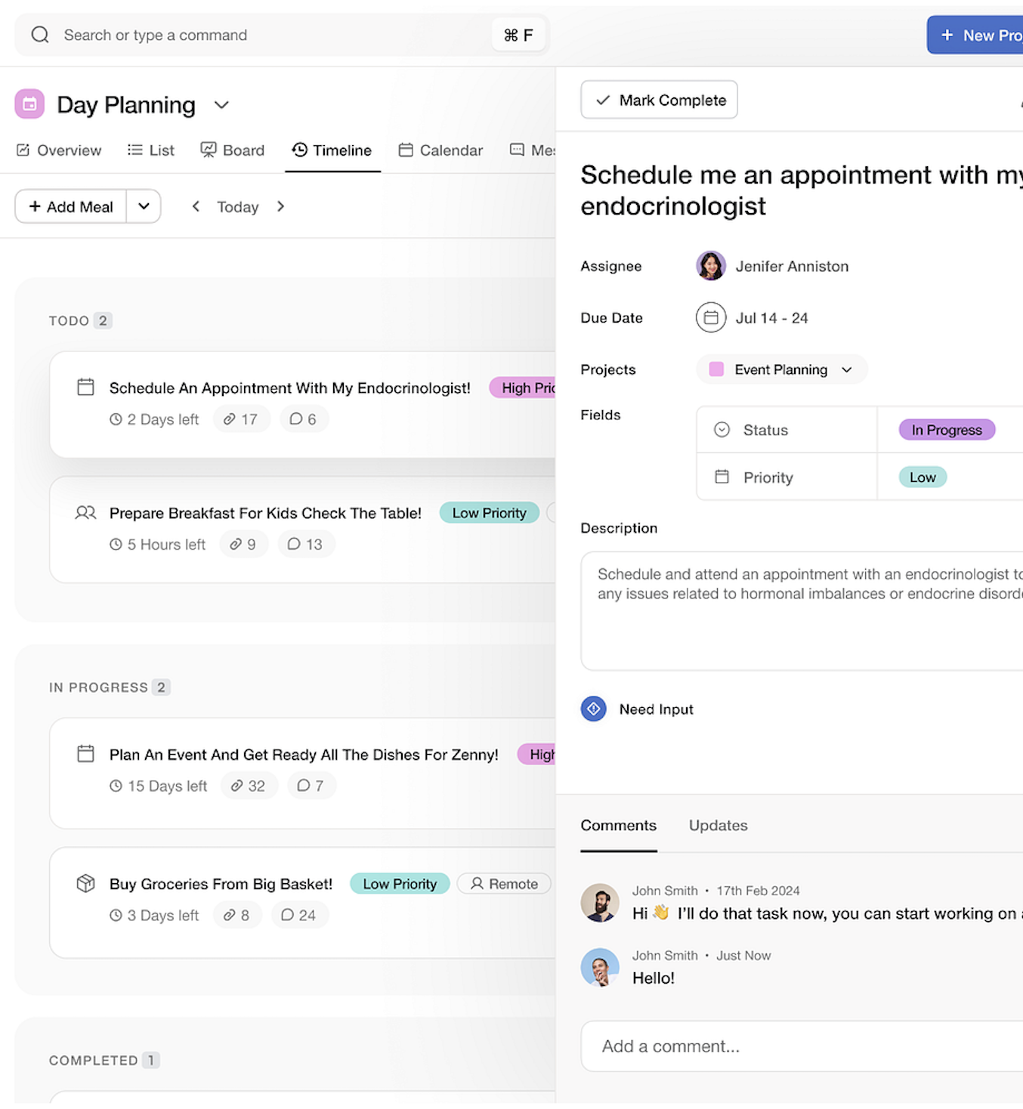Open the Add Meal dropdown arrow
The height and width of the screenshot is (1109, 1023).
point(144,206)
